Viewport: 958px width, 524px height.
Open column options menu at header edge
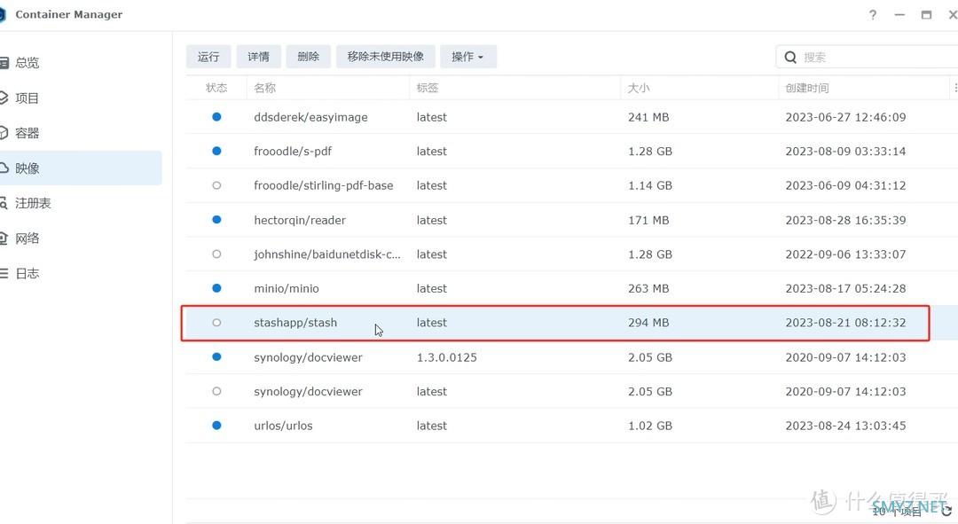point(955,88)
